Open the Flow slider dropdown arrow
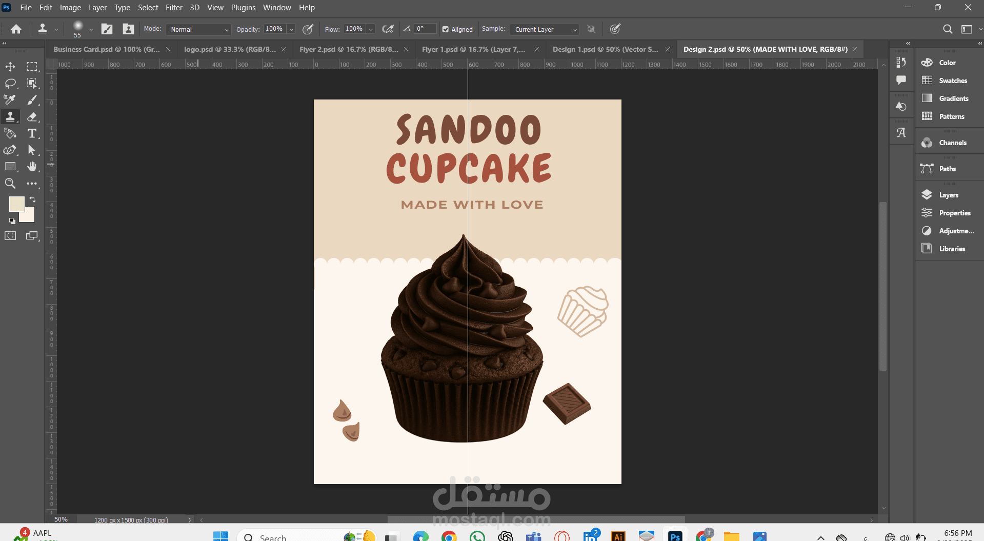The width and height of the screenshot is (984, 541). [x=371, y=29]
